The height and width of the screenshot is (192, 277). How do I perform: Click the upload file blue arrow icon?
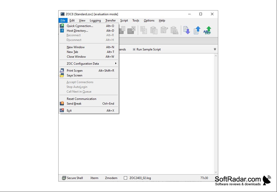[x=197, y=30]
